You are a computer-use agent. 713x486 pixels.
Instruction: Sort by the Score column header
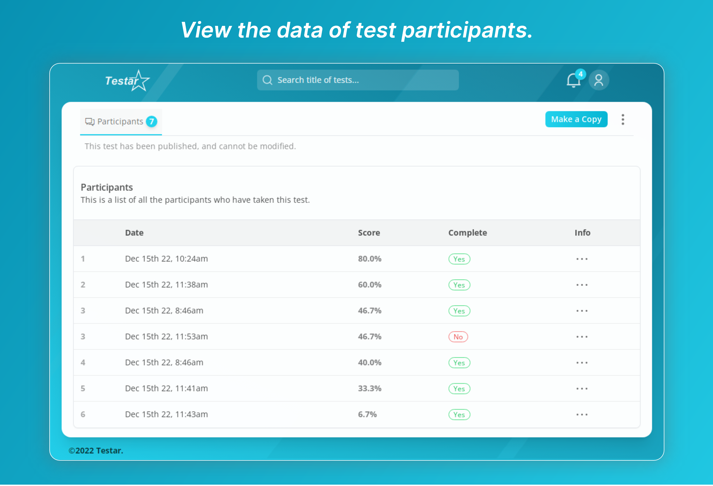369,233
